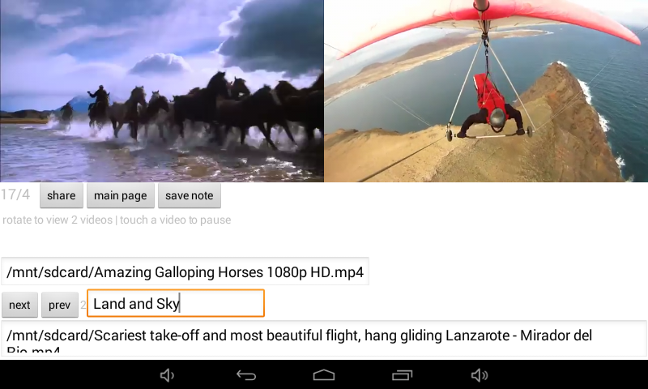Viewport: 648px width, 389px height.
Task: Open the recent apps icon
Action: point(402,375)
